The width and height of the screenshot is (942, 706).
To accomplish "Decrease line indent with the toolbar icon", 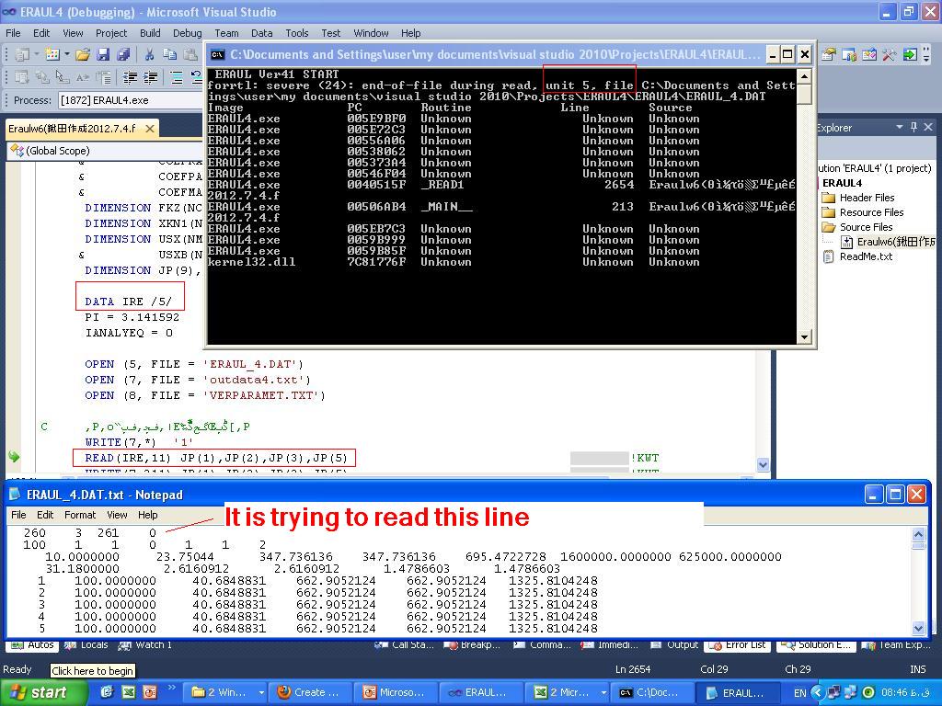I will click(x=131, y=78).
